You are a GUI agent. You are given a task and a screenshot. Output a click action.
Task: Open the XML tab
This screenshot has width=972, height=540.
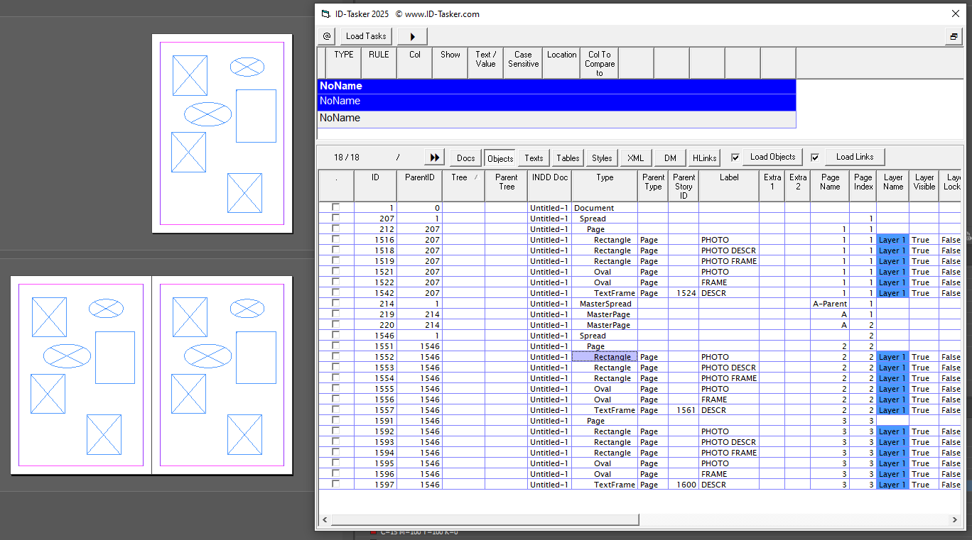click(635, 157)
